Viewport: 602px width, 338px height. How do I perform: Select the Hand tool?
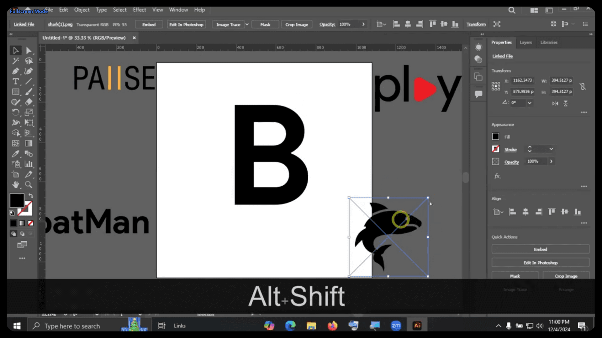pyautogui.click(x=15, y=185)
